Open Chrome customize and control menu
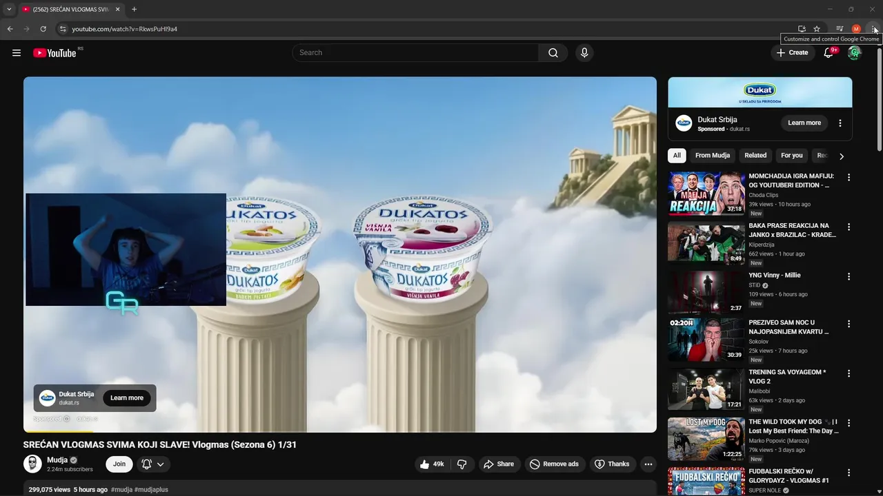 (874, 29)
